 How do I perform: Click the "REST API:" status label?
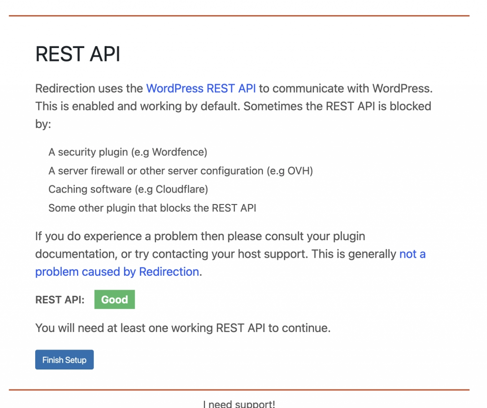pyautogui.click(x=58, y=300)
